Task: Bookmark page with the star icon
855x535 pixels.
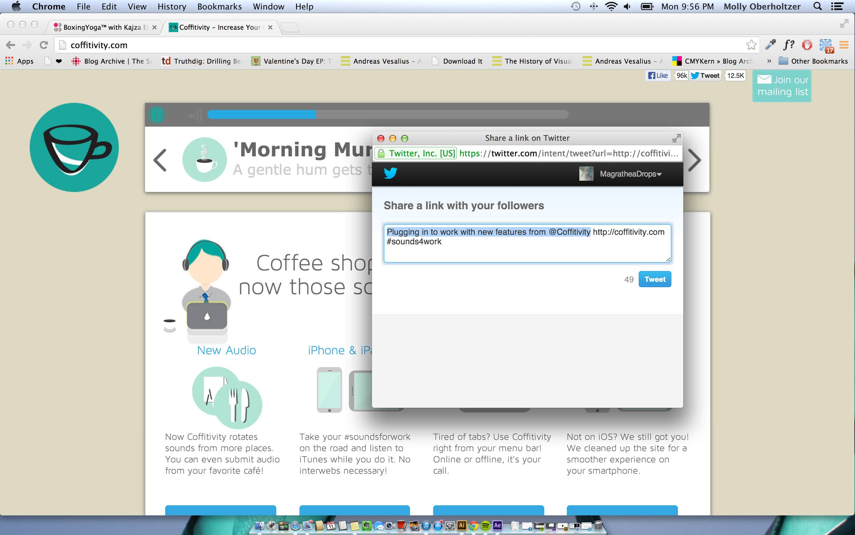Action: [x=751, y=45]
